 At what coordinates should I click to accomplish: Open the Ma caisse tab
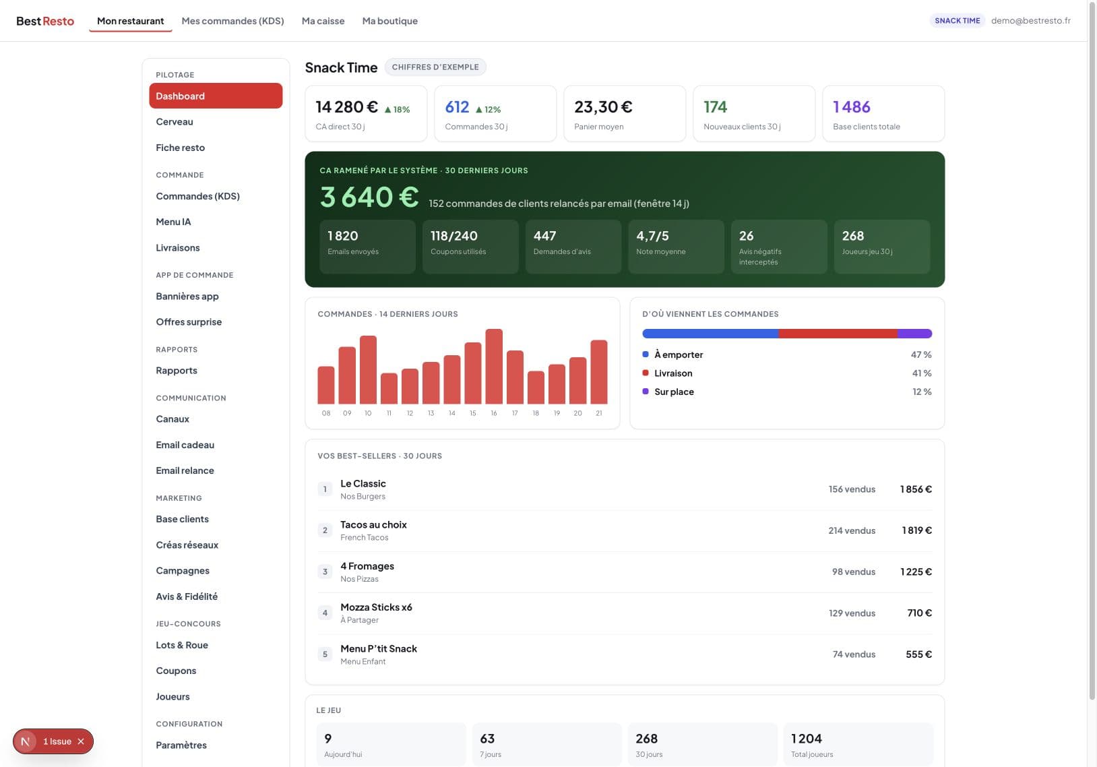tap(323, 21)
